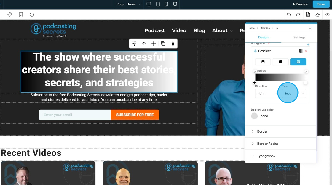The height and width of the screenshot is (185, 332).
Task: Redo the last change
Action: click(x=298, y=15)
